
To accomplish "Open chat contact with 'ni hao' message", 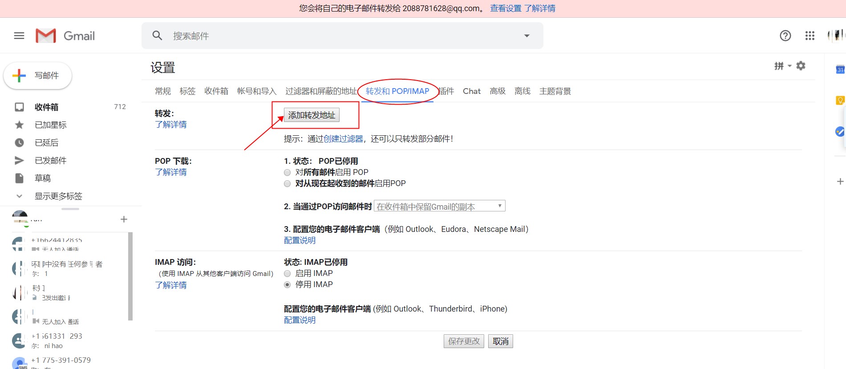I will tap(69, 341).
